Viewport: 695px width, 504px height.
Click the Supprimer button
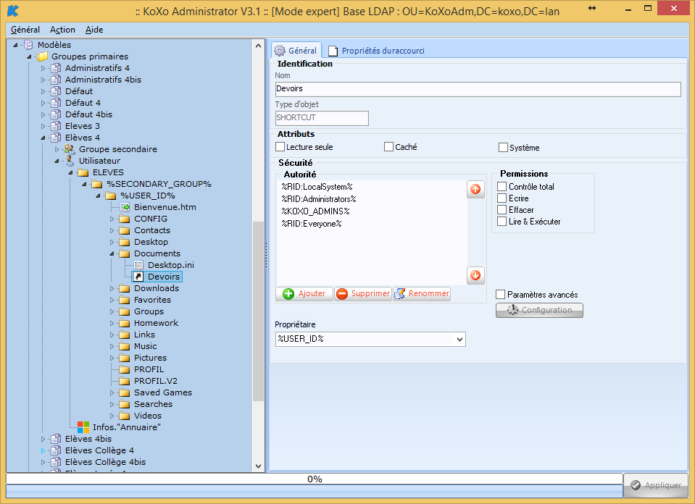363,293
